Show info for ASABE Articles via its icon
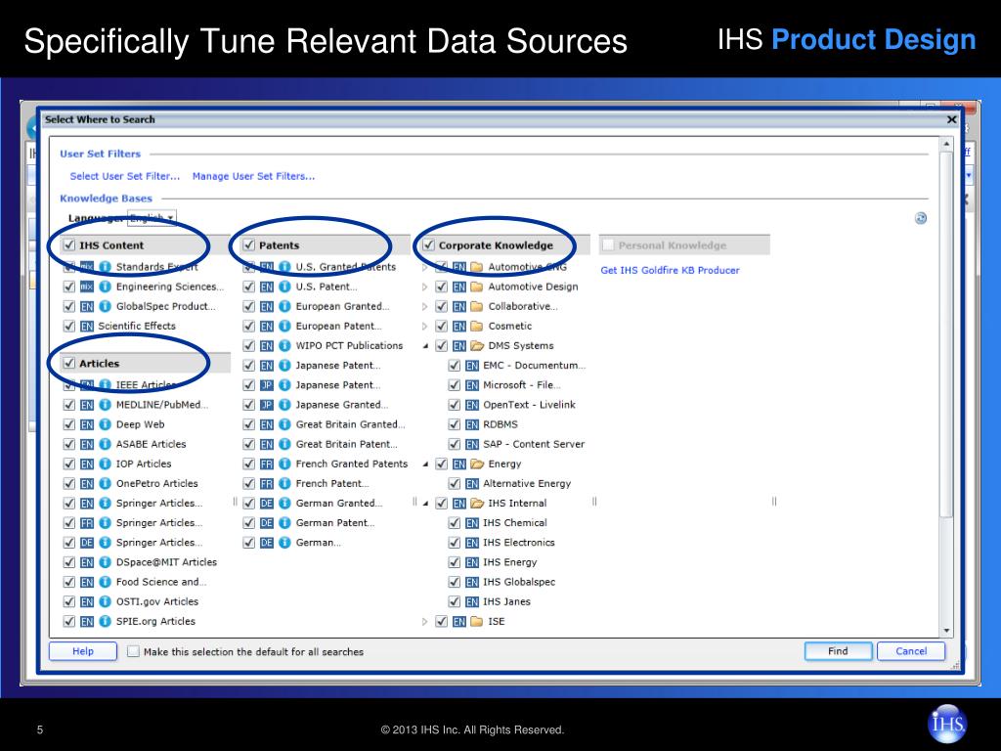The height and width of the screenshot is (751, 1001). [106, 445]
